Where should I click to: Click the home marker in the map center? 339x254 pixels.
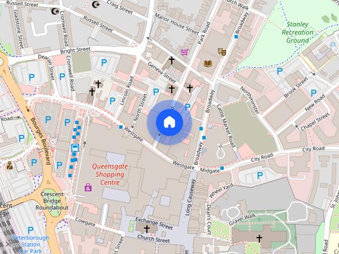click(169, 122)
